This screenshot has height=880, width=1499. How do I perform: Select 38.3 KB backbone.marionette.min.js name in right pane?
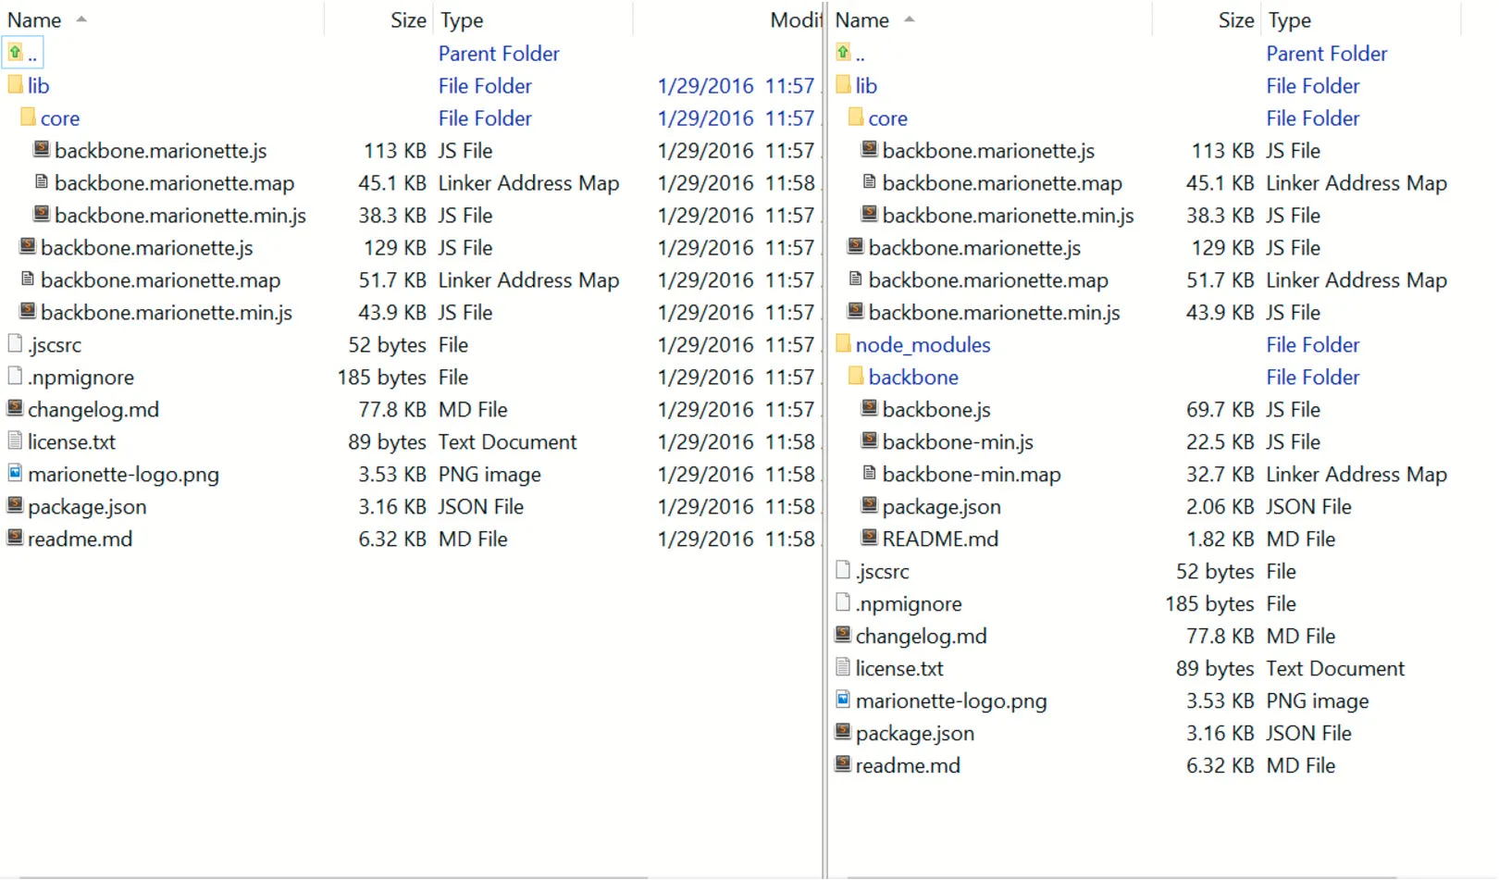coord(1009,216)
